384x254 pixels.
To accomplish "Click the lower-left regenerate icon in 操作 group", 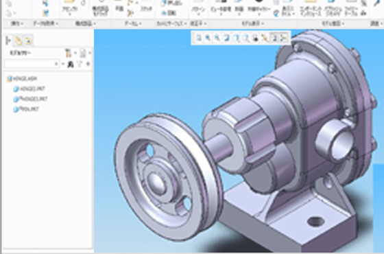I will pos(9,13).
